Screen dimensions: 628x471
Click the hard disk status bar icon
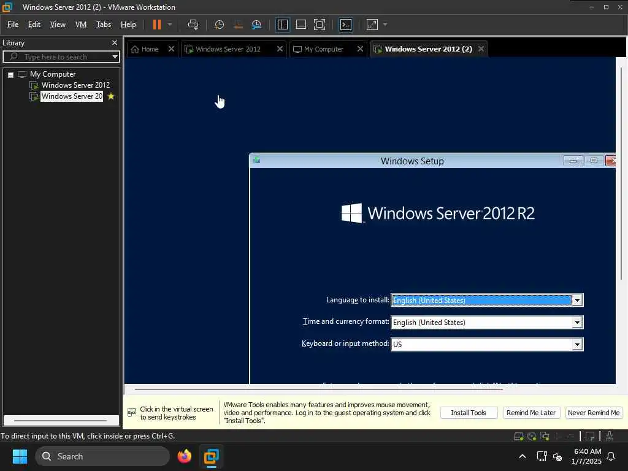click(x=518, y=436)
